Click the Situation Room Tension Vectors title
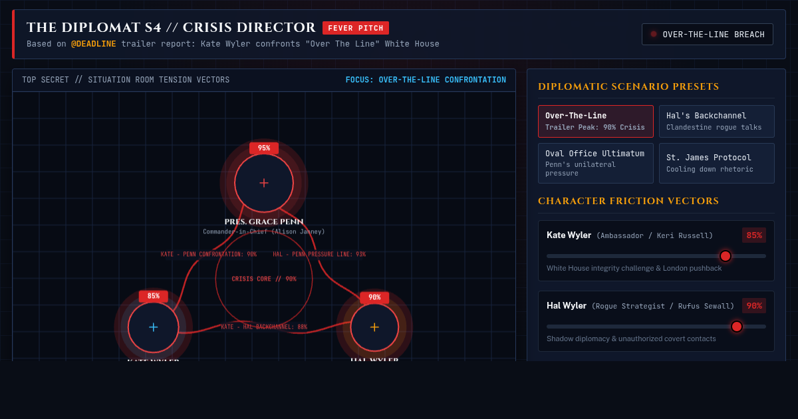Image resolution: width=798 pixels, height=419 pixels. (x=126, y=80)
